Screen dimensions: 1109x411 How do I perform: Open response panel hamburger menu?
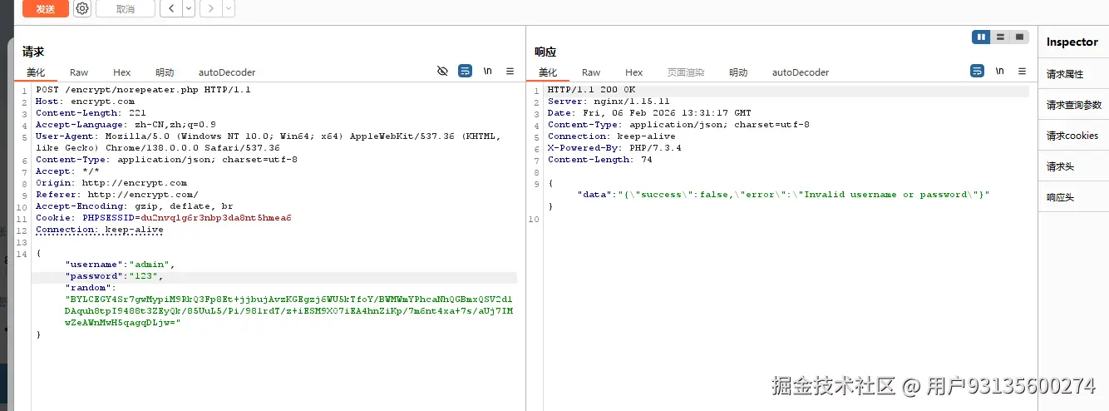tap(1022, 72)
